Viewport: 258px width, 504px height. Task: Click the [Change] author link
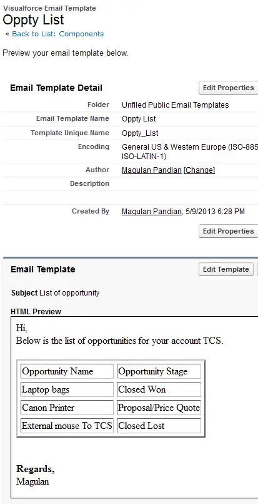coord(199,170)
